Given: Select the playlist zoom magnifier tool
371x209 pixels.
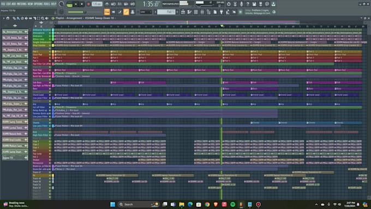Looking at the screenshot, I should coord(43,18).
